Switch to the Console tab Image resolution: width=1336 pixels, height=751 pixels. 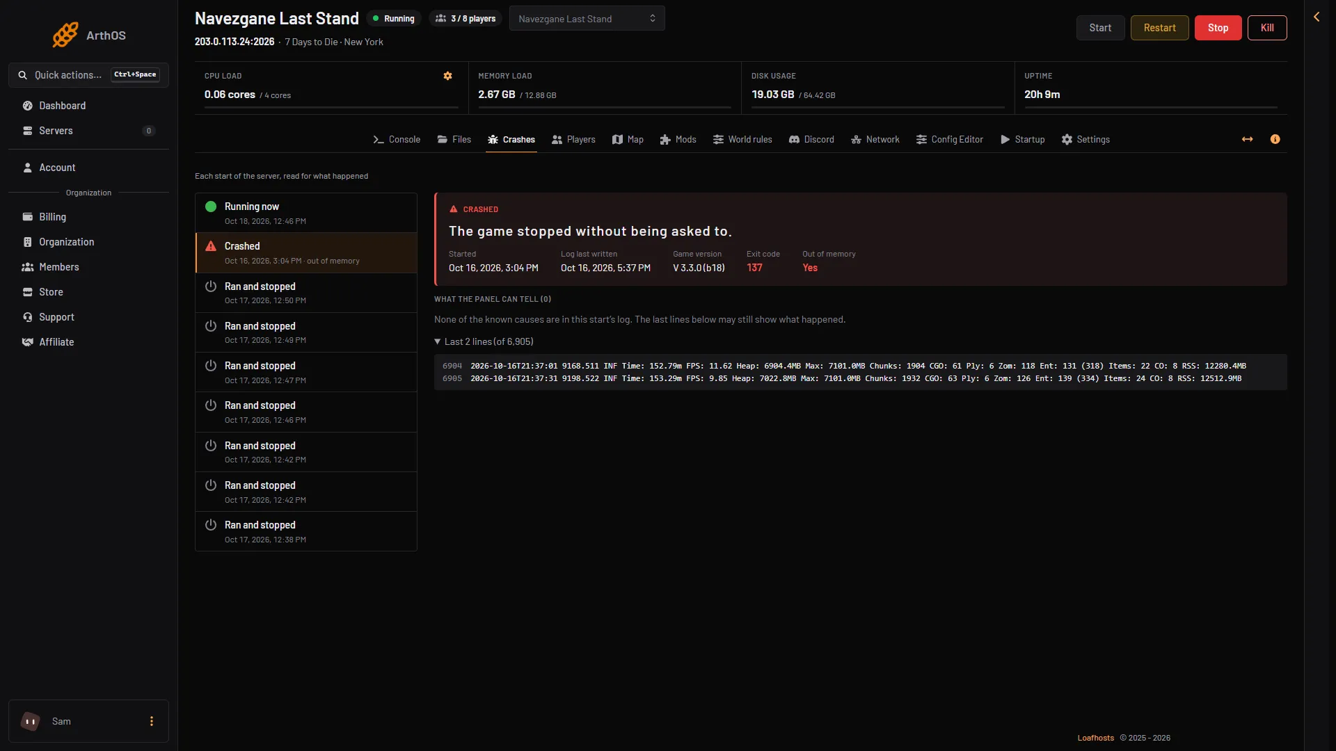[397, 140]
